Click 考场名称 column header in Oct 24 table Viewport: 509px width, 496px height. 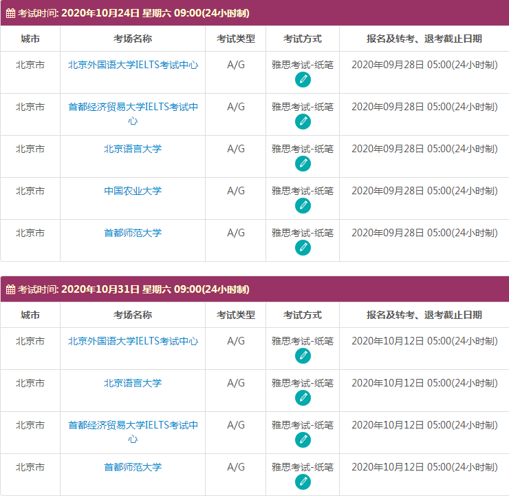133,39
